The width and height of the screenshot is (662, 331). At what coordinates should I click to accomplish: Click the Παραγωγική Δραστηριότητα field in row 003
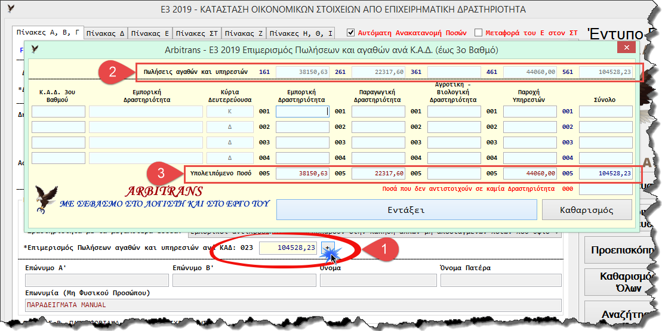[x=378, y=143]
